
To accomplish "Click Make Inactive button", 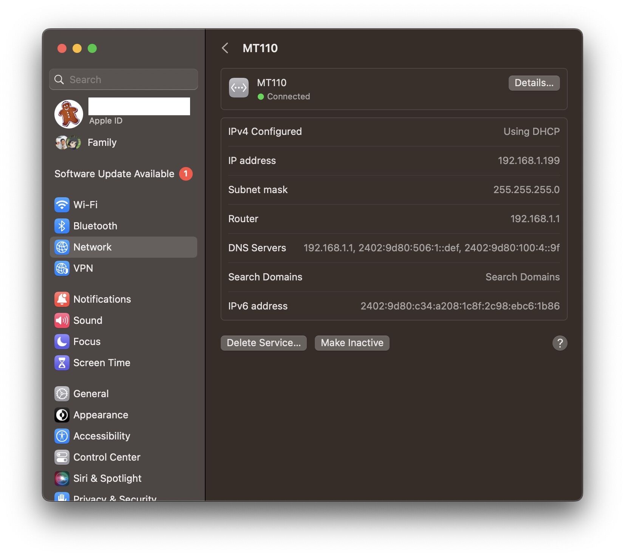I will tap(352, 343).
